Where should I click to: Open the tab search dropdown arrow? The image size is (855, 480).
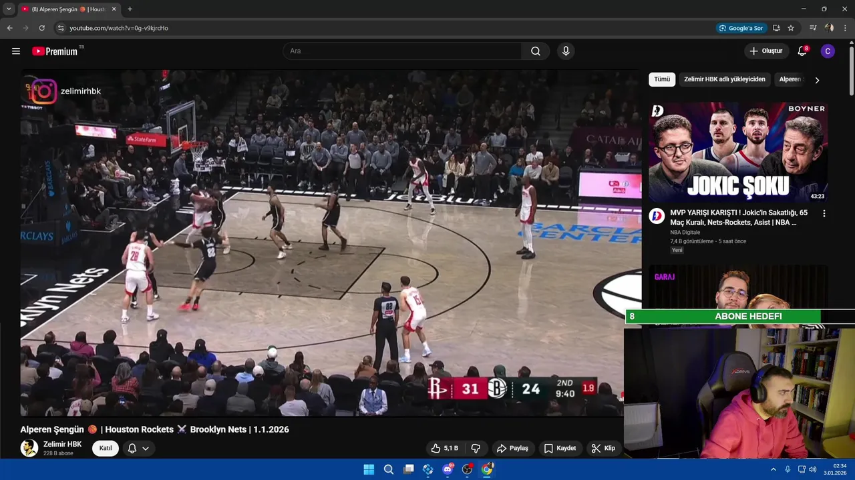[x=9, y=9]
